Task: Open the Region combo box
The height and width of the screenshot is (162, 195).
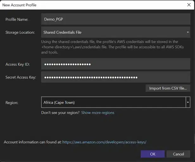Action: pos(116,102)
